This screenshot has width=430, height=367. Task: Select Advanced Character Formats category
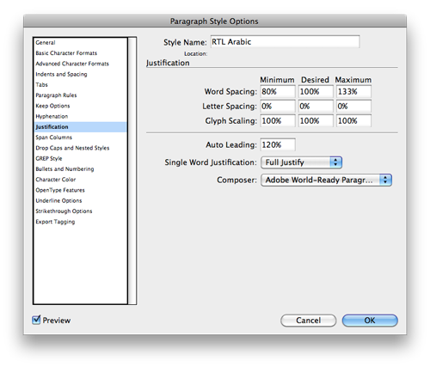click(80, 64)
